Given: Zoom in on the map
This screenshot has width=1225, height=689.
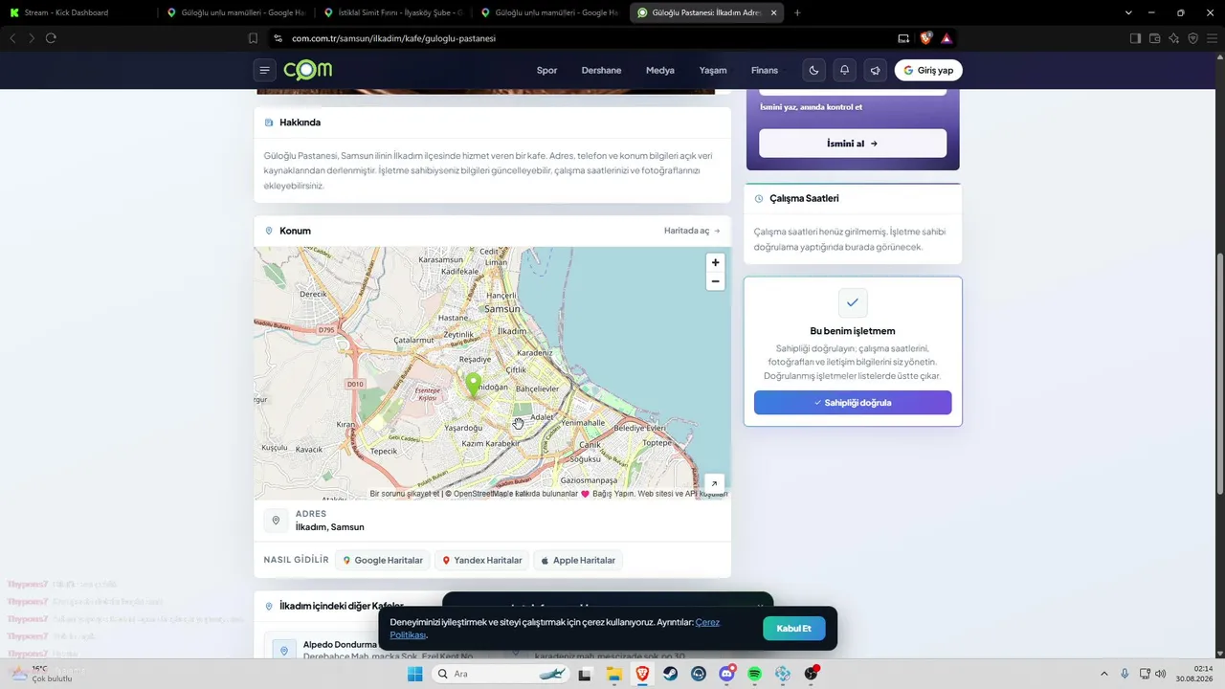Looking at the screenshot, I should click(715, 262).
